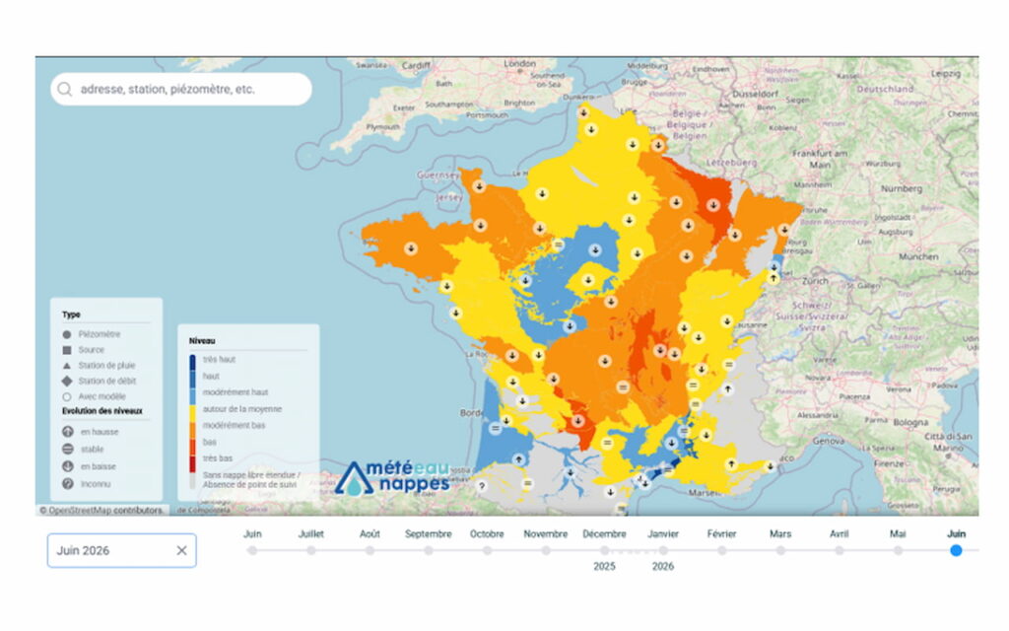Select Septembre on the timeline
This screenshot has width=1009, height=631.
(429, 550)
